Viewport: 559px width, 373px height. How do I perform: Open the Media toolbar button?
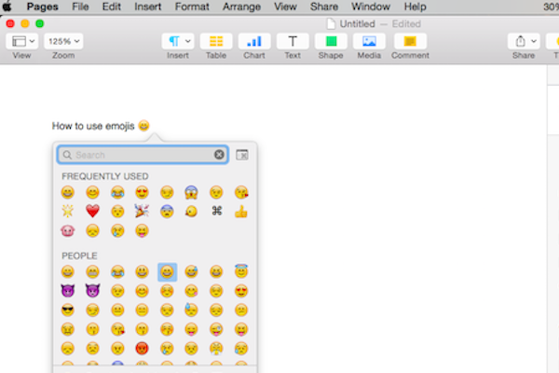(369, 41)
